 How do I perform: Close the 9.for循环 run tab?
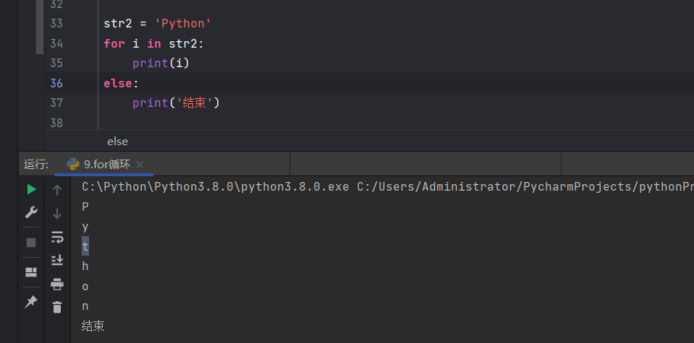[x=140, y=165]
